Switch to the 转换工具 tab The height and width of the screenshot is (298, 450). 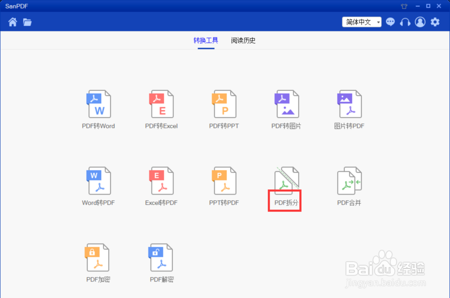click(x=206, y=41)
